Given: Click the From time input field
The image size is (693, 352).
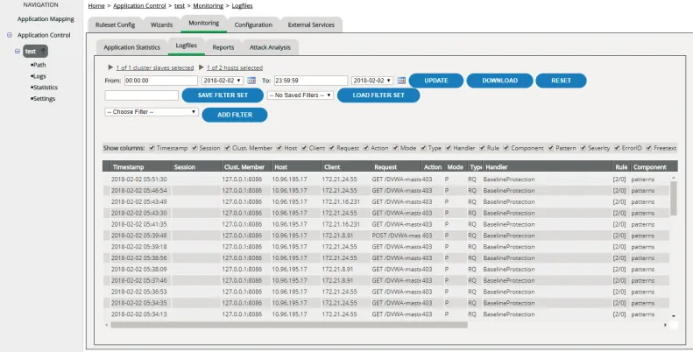Looking at the screenshot, I should pyautogui.click(x=161, y=81).
